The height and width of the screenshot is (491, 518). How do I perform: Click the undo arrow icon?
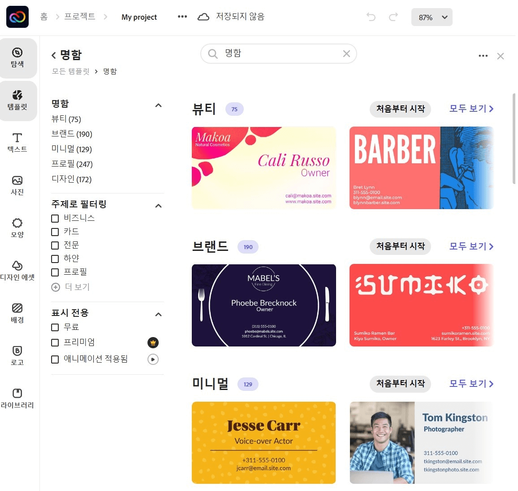[371, 17]
